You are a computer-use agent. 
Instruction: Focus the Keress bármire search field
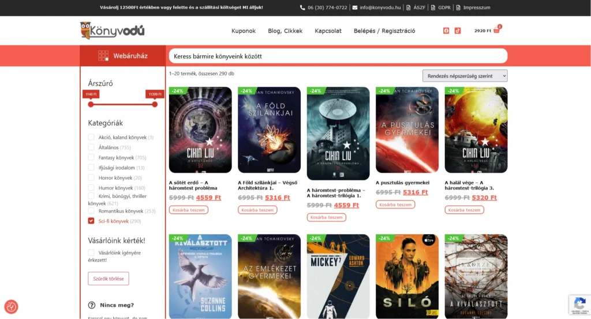coord(338,56)
